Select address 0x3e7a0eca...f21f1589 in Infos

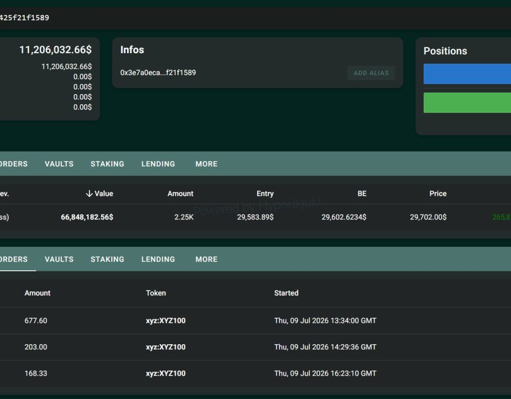point(158,73)
